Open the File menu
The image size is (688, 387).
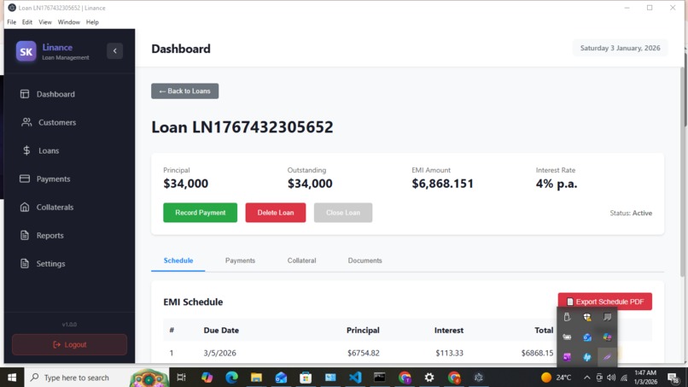pyautogui.click(x=11, y=22)
